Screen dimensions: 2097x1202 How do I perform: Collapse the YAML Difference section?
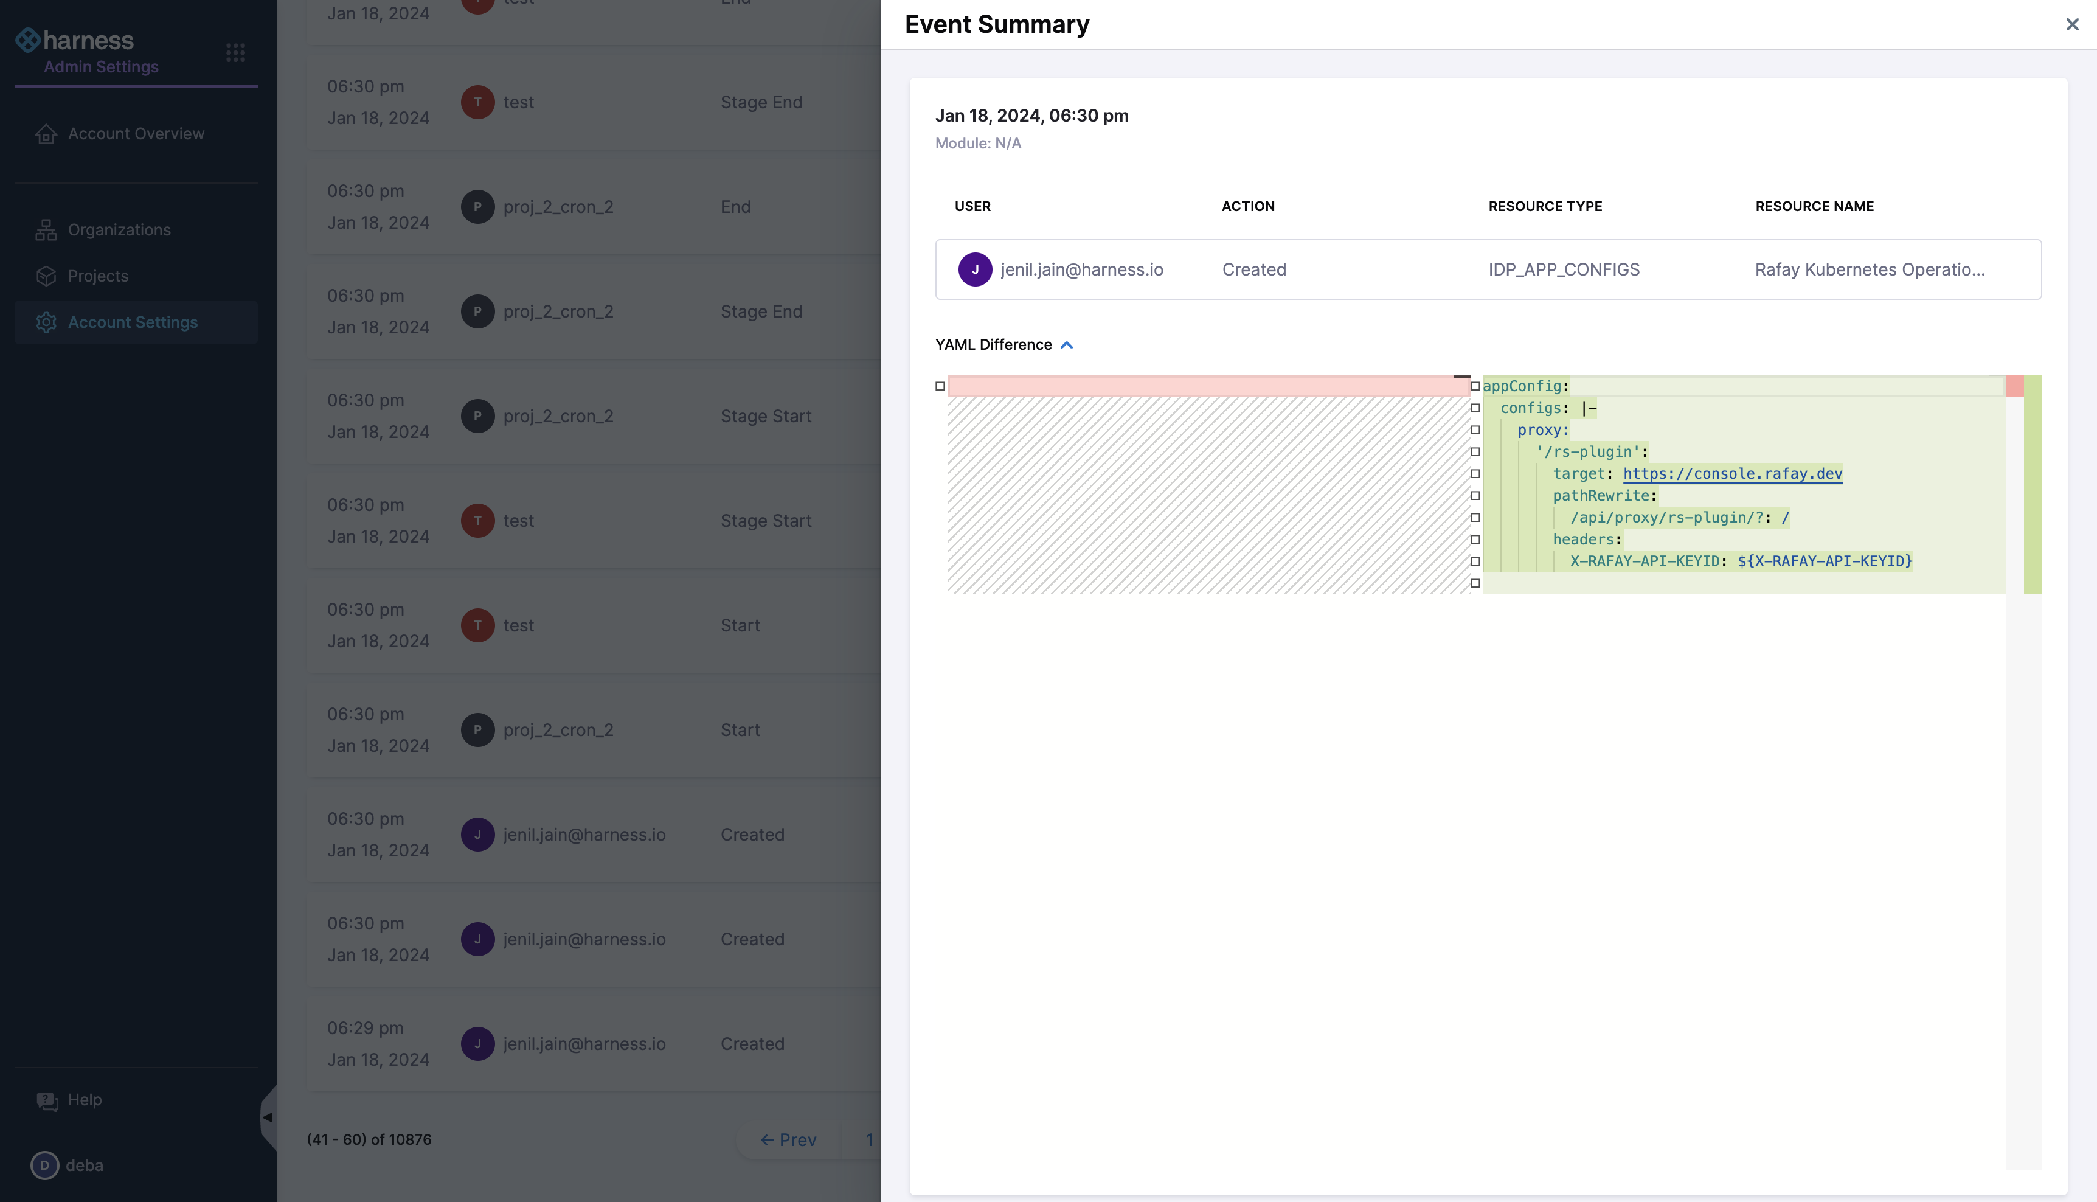(x=1066, y=345)
